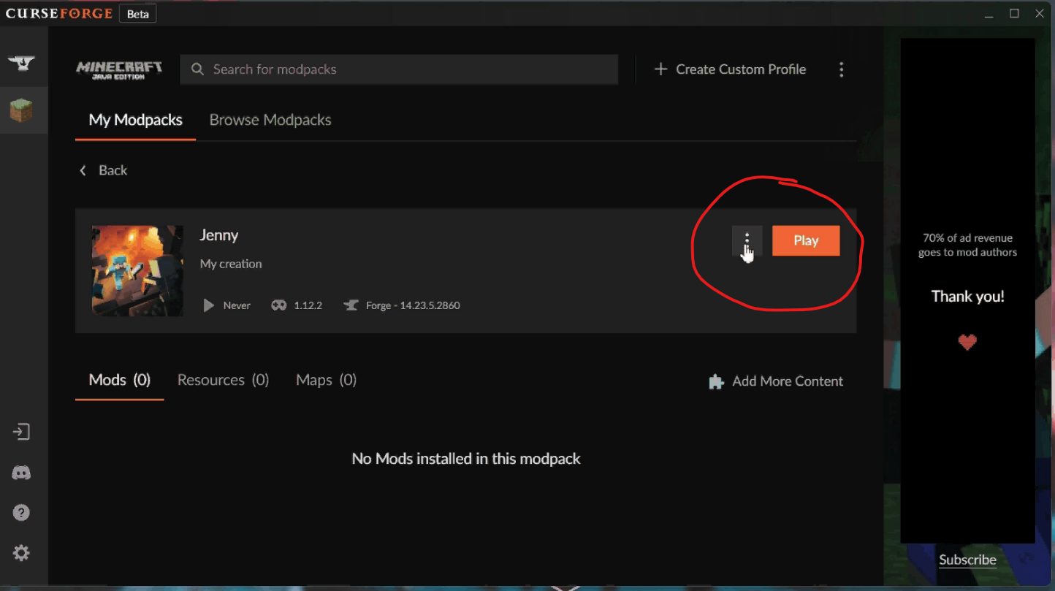This screenshot has height=591, width=1055.
Task: Click Add More Content
Action: pyautogui.click(x=776, y=381)
